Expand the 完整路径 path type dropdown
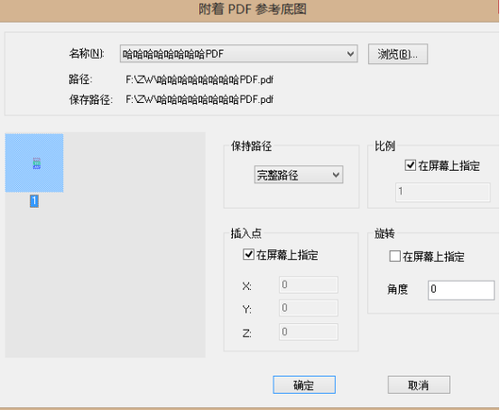 click(299, 174)
